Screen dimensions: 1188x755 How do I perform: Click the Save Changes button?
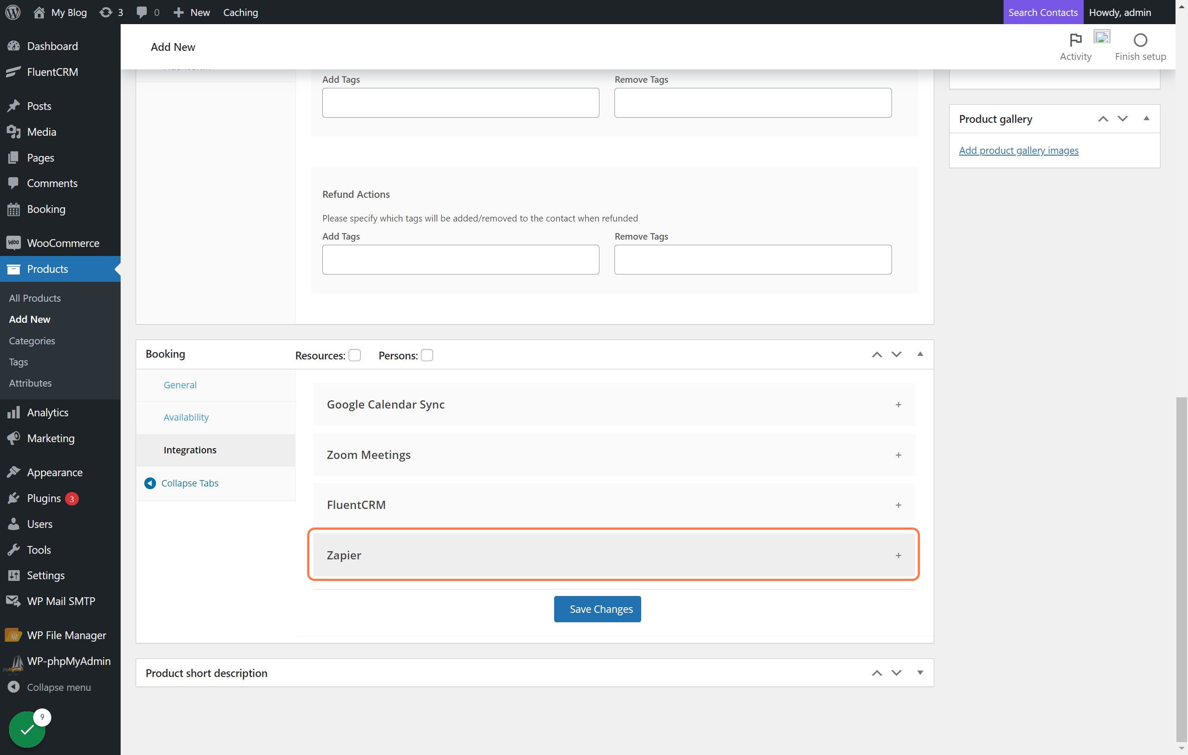point(597,608)
